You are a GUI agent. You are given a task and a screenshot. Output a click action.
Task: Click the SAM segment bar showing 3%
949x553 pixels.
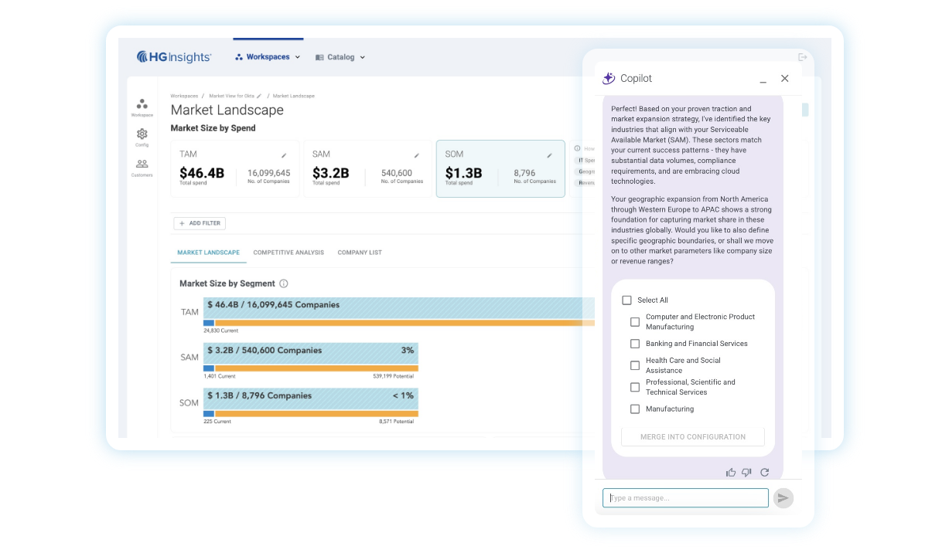click(311, 354)
